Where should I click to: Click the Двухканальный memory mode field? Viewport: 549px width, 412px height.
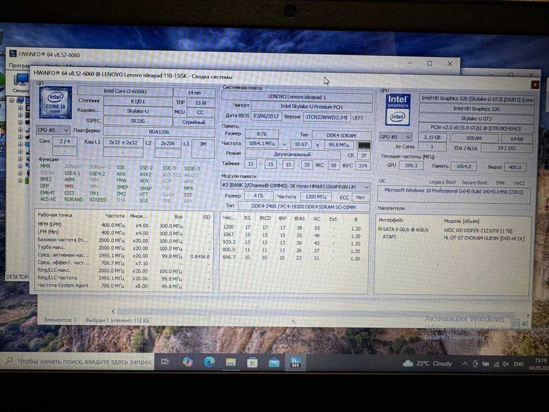[x=292, y=154]
